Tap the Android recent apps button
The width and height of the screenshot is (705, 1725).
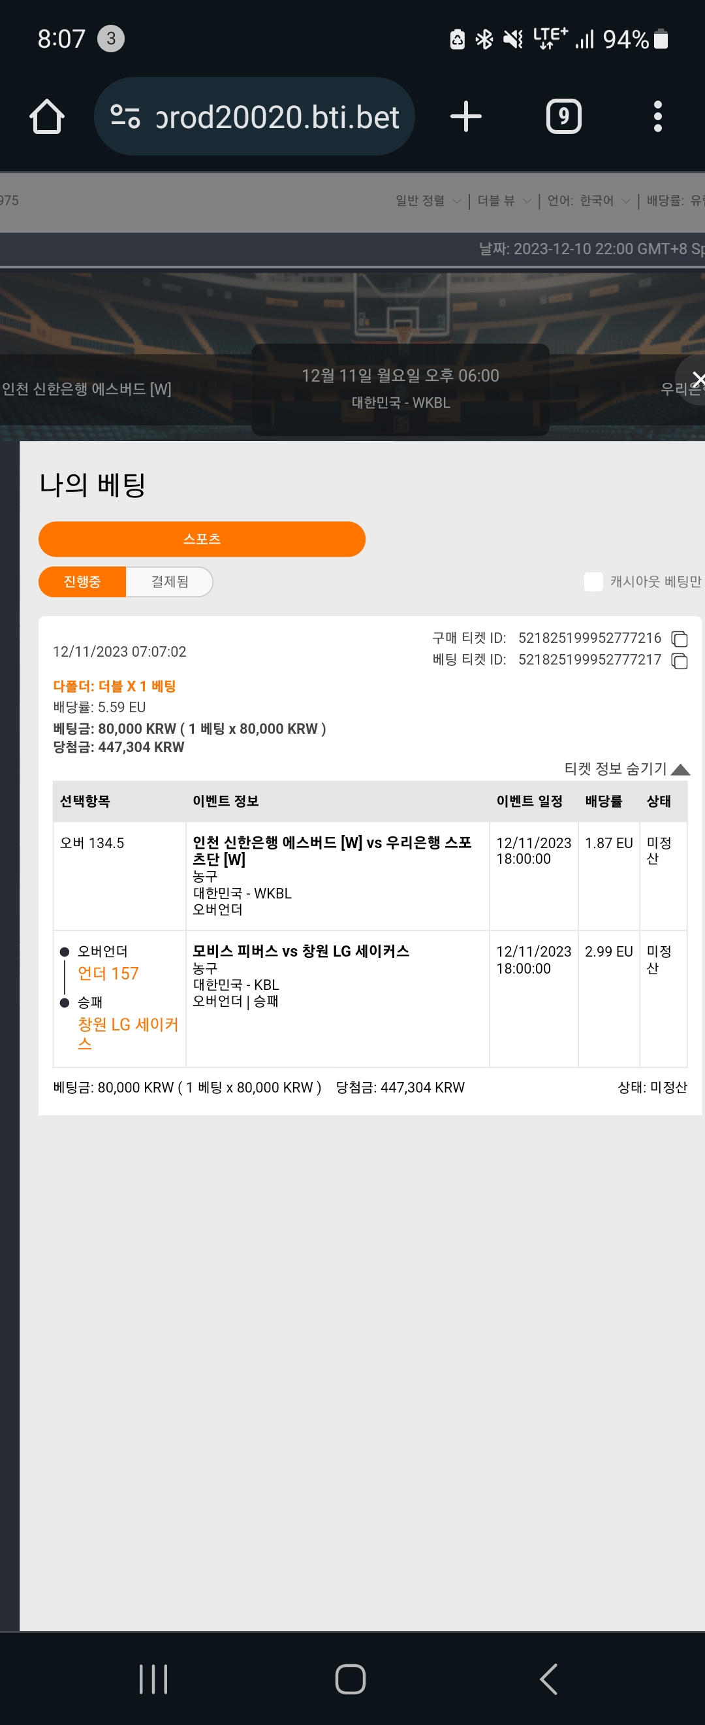153,1679
